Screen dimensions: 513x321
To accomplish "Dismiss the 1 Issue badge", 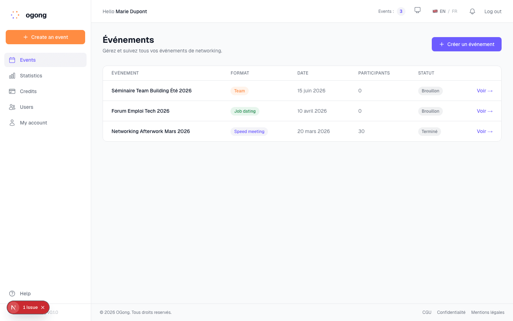I will tap(43, 307).
